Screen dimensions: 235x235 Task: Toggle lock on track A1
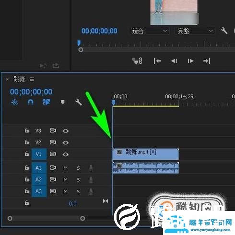coord(27,167)
